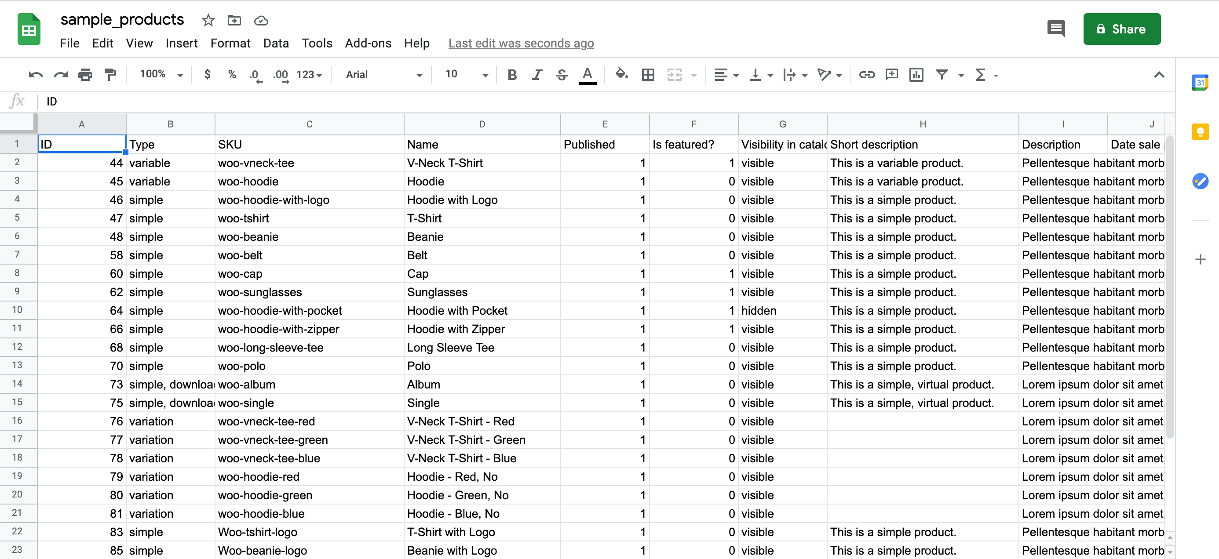Viewport: 1219px width, 559px height.
Task: Open the Data menu
Action: tap(276, 43)
